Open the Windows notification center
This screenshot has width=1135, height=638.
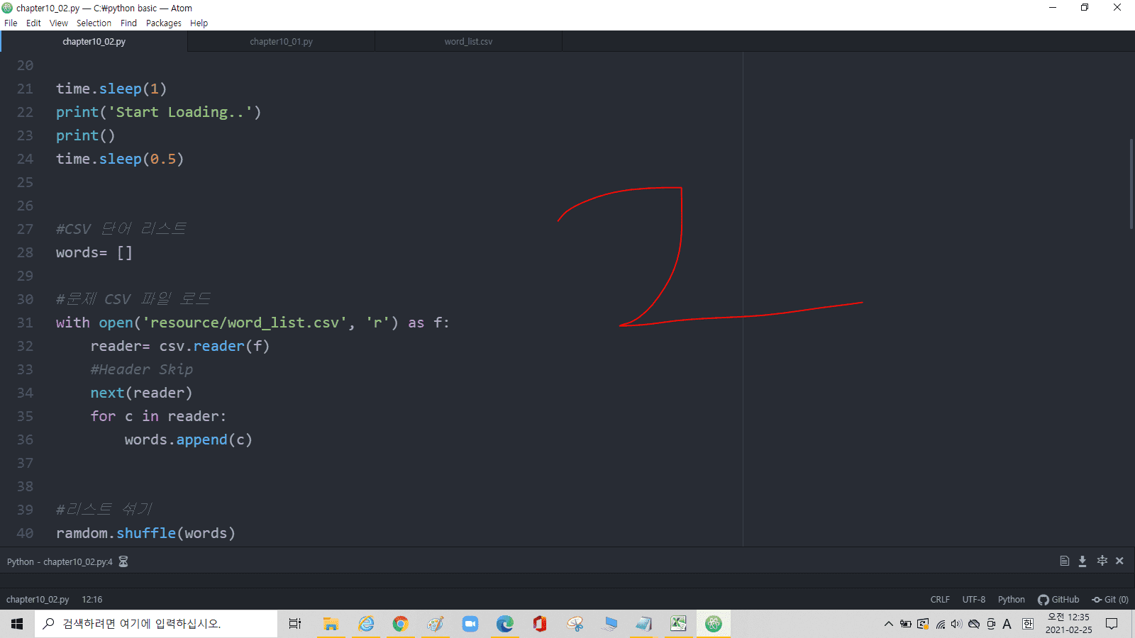coord(1112,624)
